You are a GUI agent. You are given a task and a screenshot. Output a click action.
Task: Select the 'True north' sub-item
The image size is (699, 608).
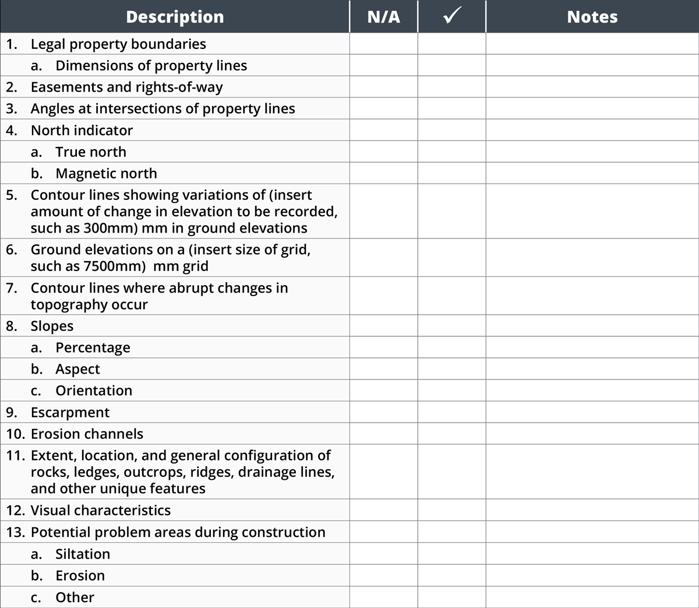pyautogui.click(x=91, y=152)
